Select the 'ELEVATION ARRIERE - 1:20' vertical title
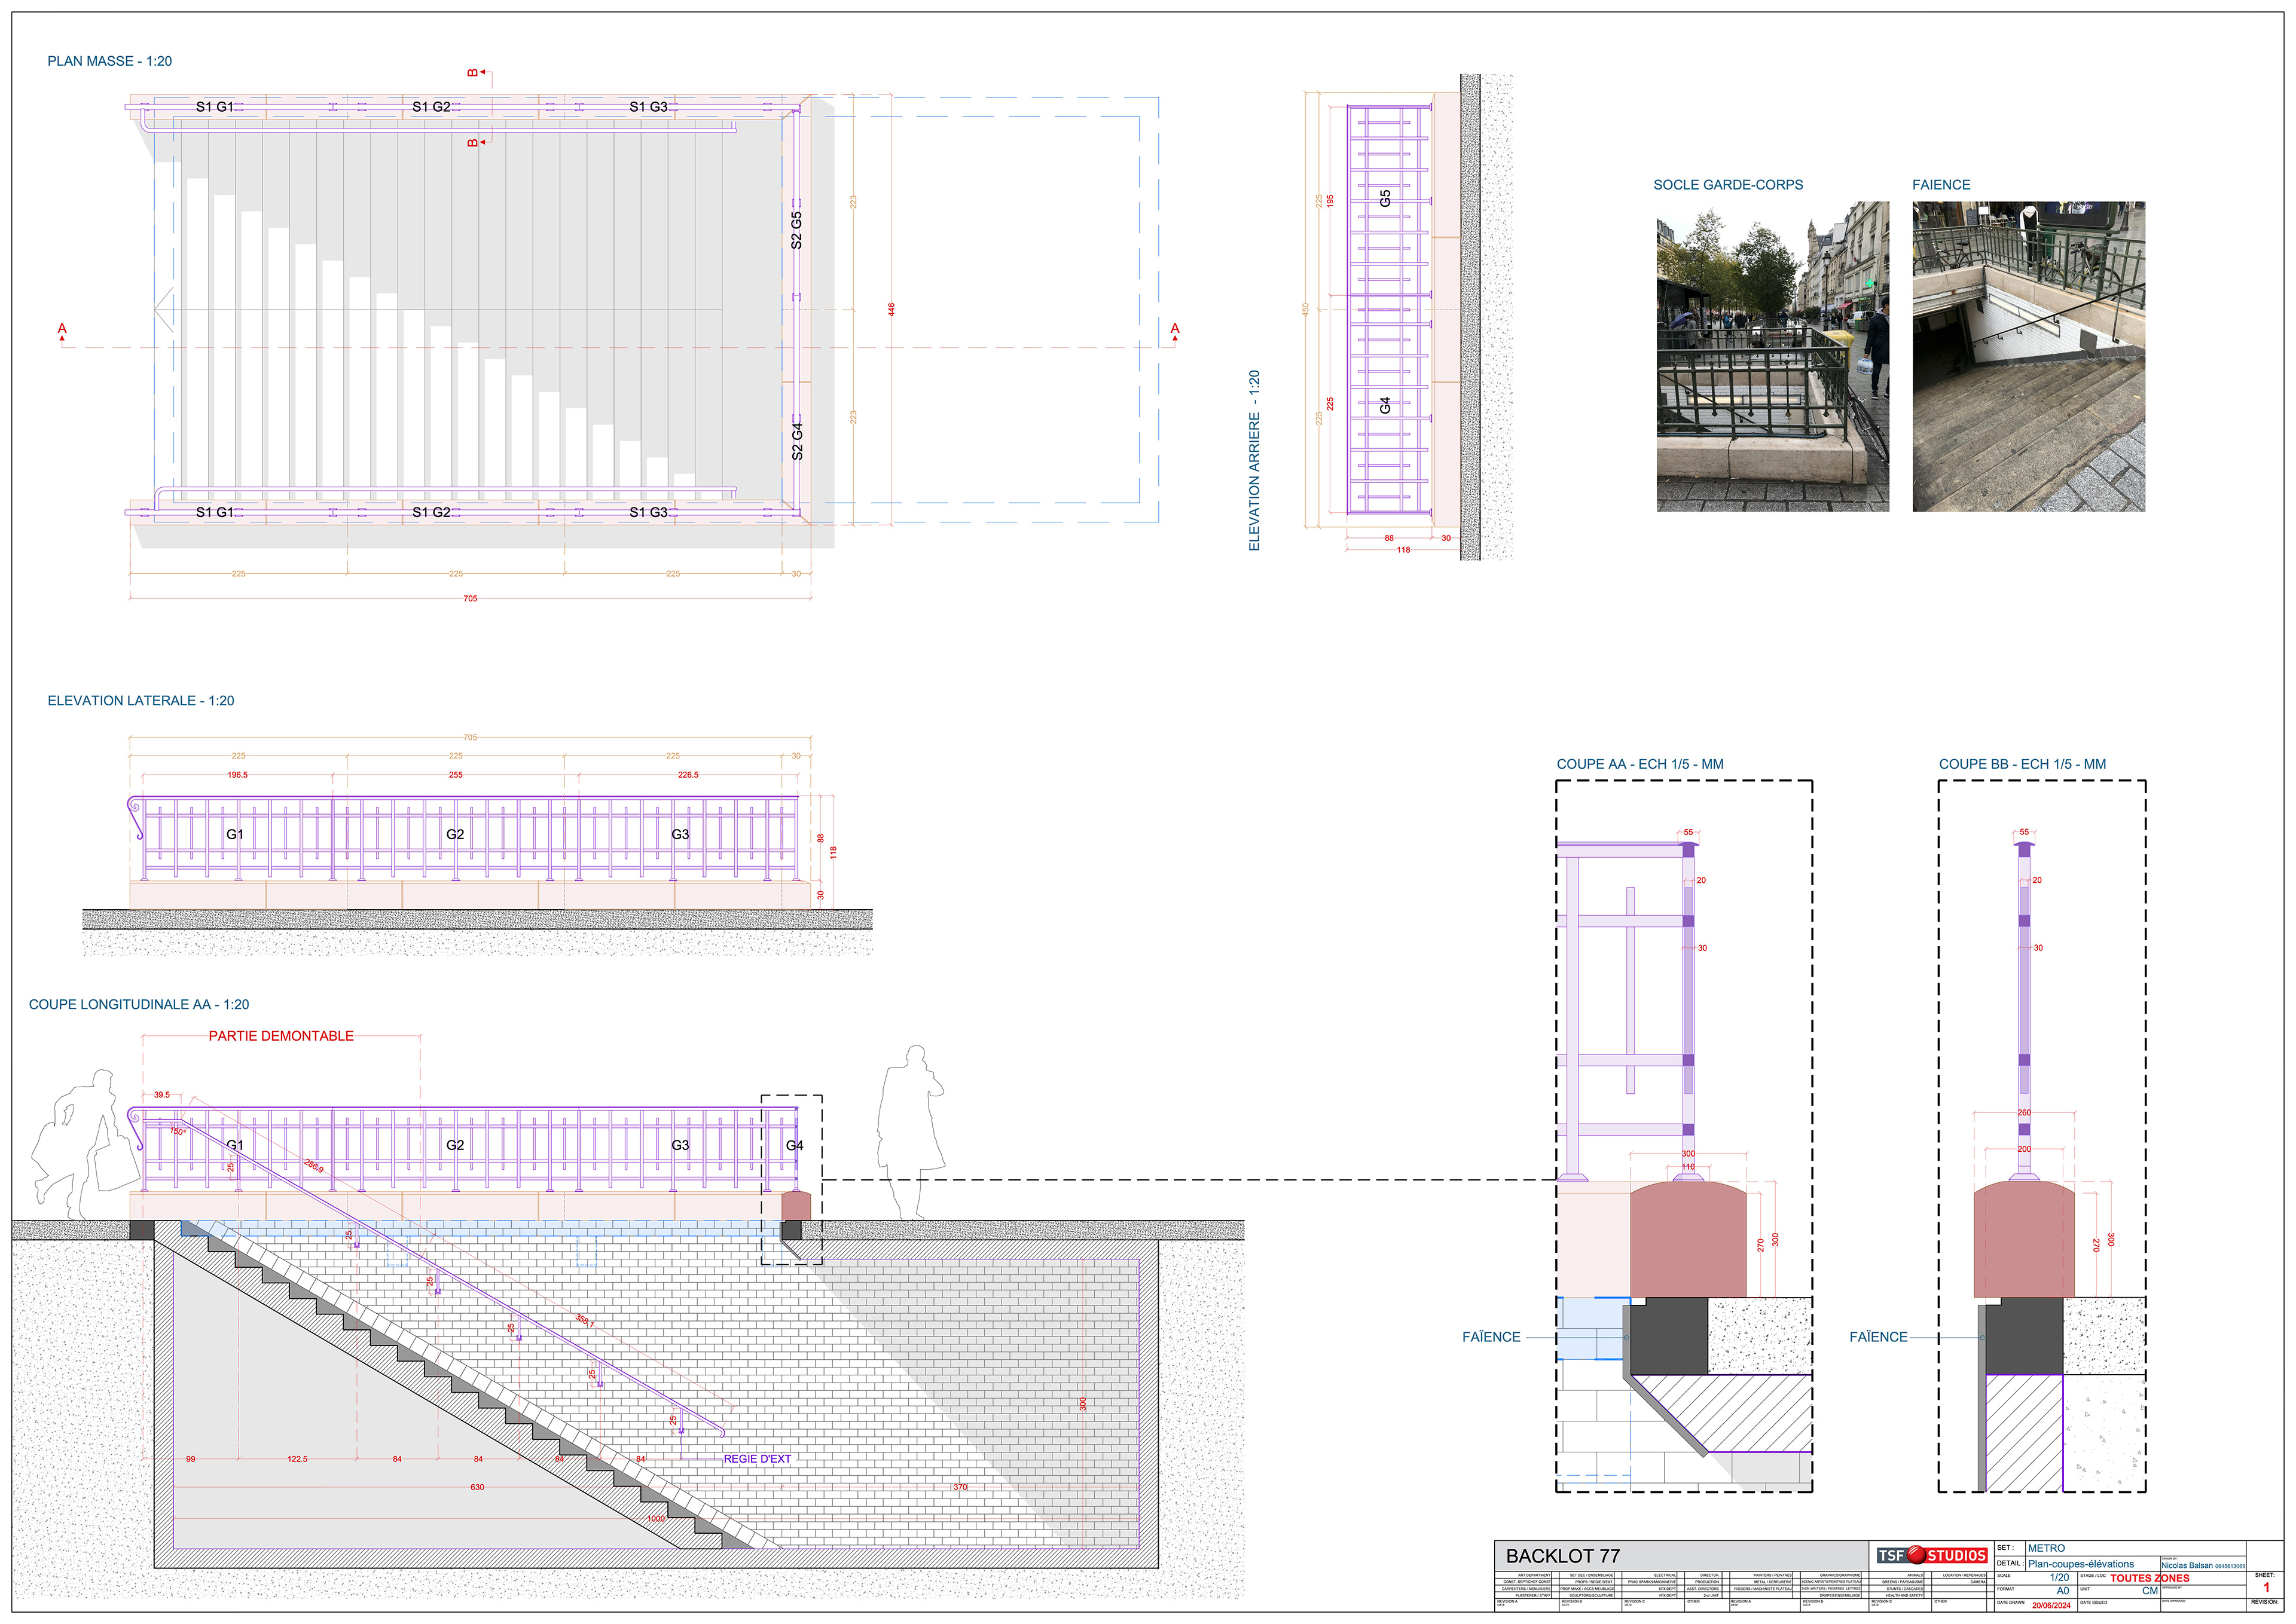 pos(1254,461)
